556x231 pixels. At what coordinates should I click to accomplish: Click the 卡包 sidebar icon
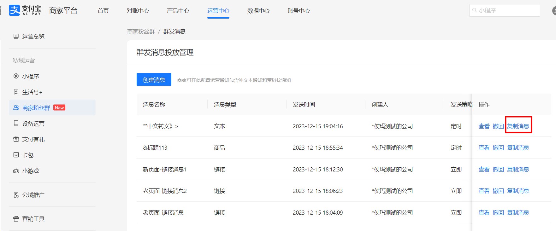coord(16,155)
